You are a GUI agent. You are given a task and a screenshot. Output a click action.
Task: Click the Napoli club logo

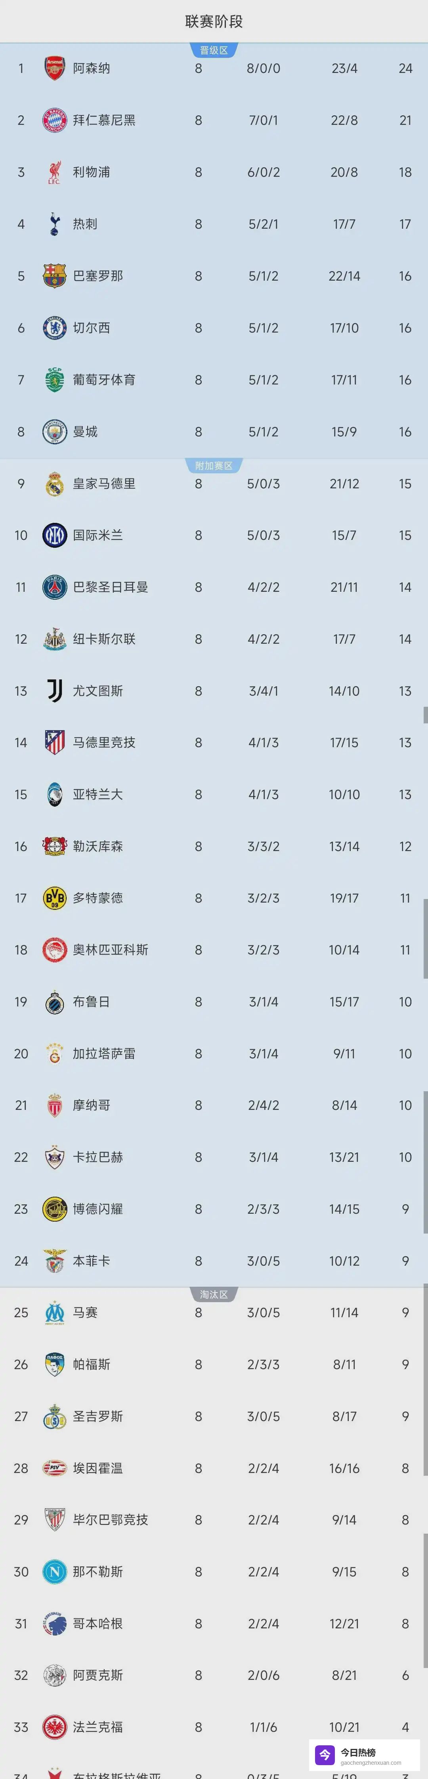point(55,1572)
